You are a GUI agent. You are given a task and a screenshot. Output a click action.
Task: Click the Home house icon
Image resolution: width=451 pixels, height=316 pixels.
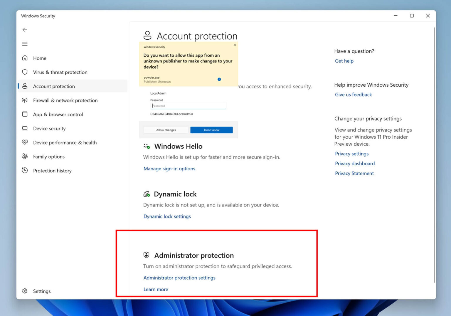[25, 58]
